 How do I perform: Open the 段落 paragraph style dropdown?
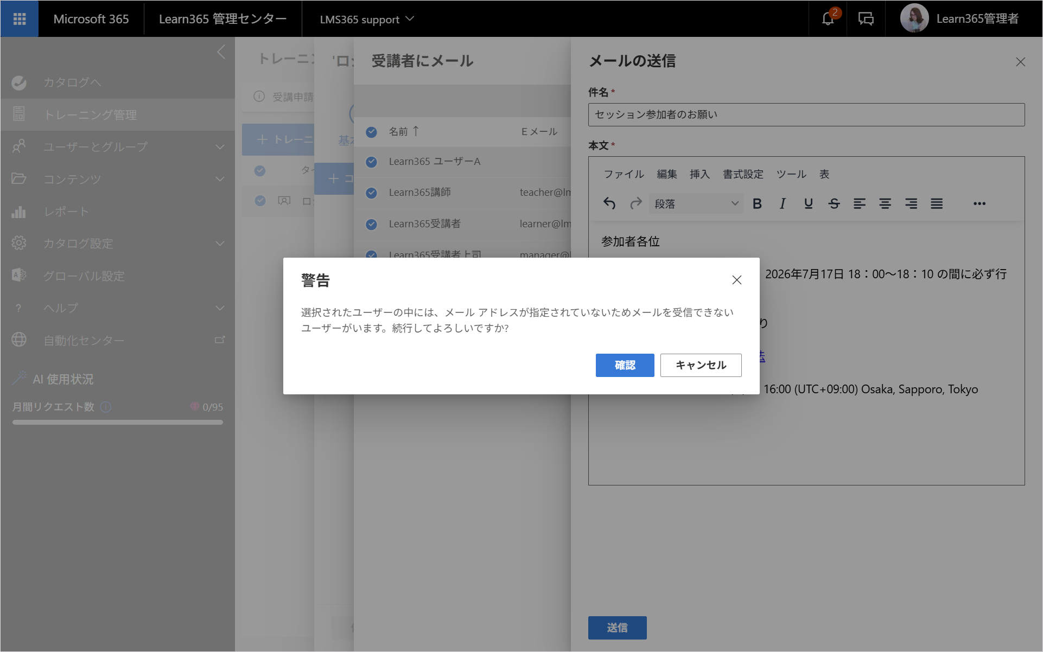click(696, 203)
